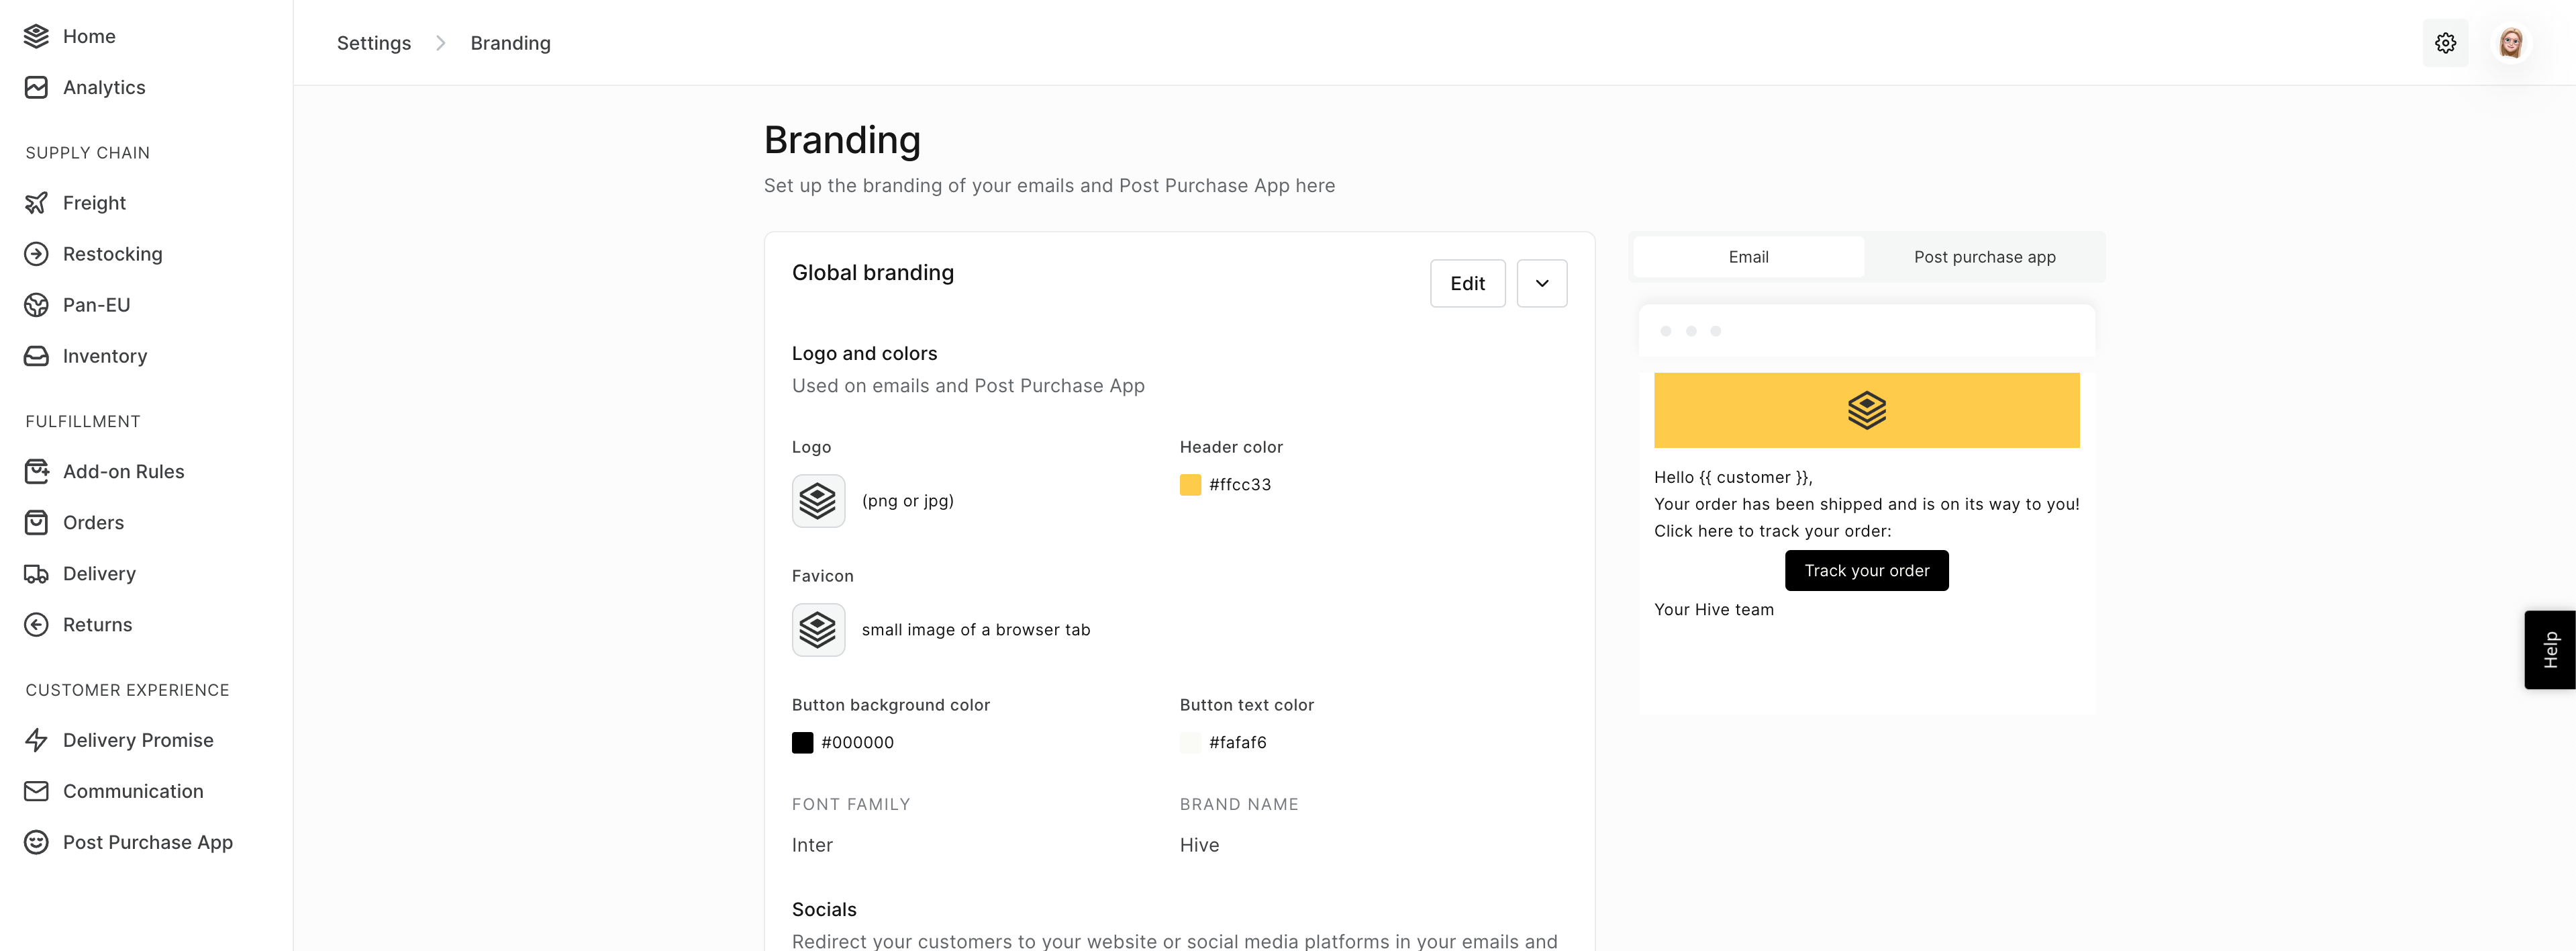Open the user avatar profile menu
Screen dimensions: 2576x951
coord(2510,43)
